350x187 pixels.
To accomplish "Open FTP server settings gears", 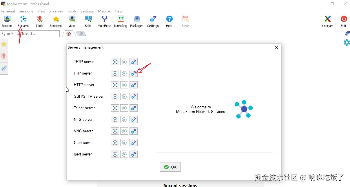I will pyautogui.click(x=134, y=73).
